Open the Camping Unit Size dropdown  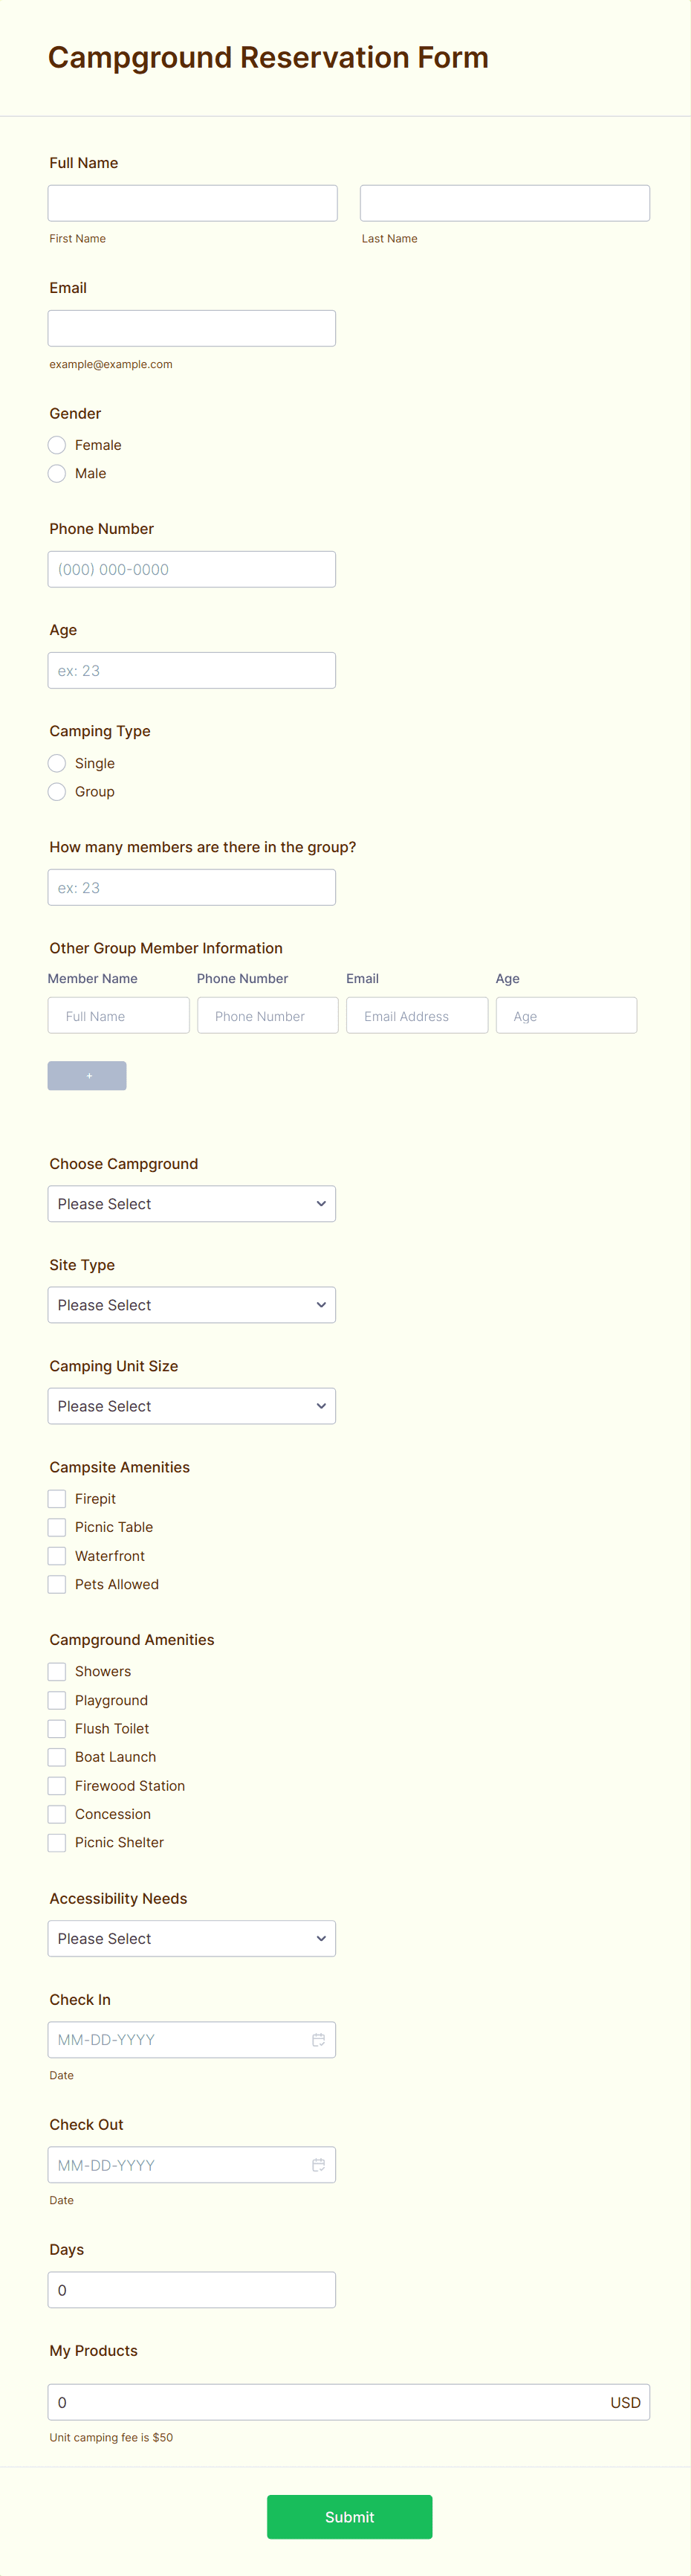coord(192,1405)
